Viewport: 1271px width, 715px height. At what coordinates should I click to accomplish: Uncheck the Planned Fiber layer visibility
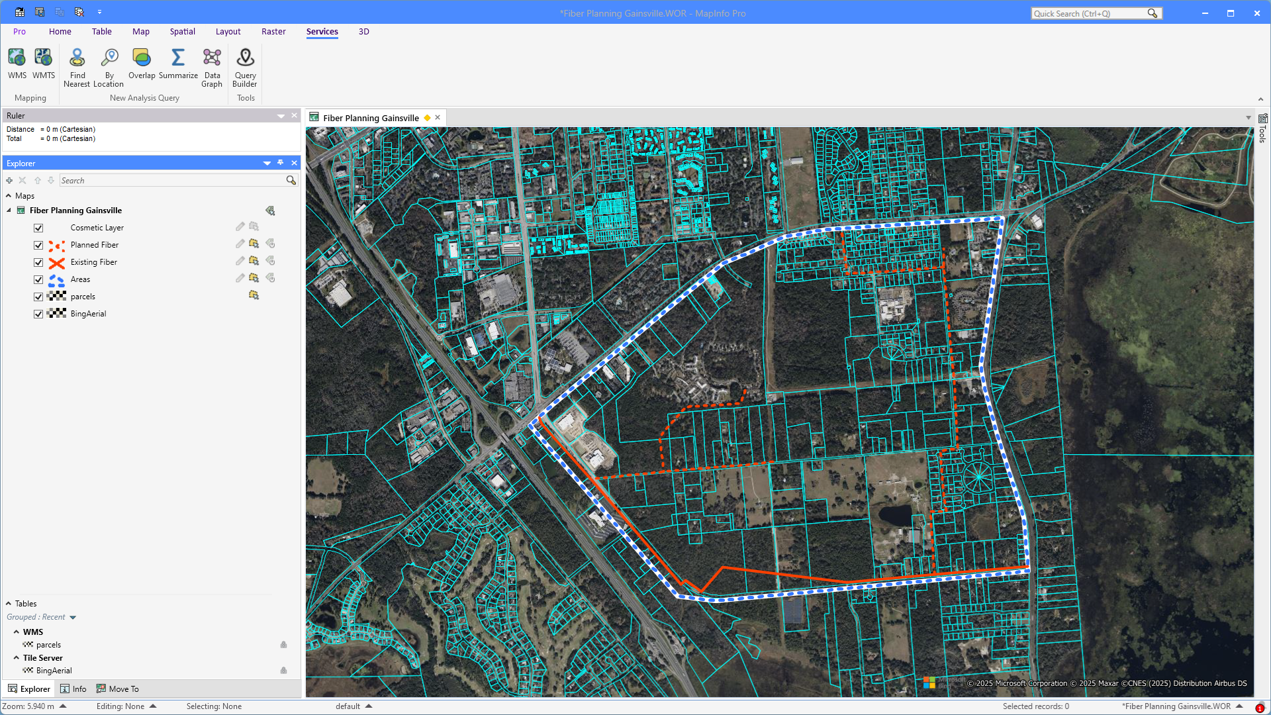[x=38, y=245]
